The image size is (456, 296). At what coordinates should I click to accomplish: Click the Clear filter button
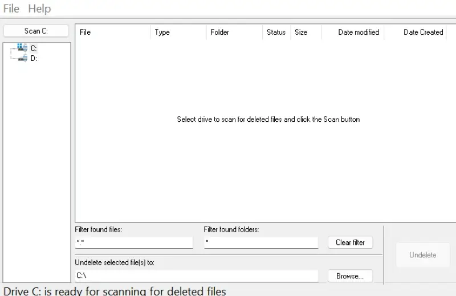pos(350,242)
